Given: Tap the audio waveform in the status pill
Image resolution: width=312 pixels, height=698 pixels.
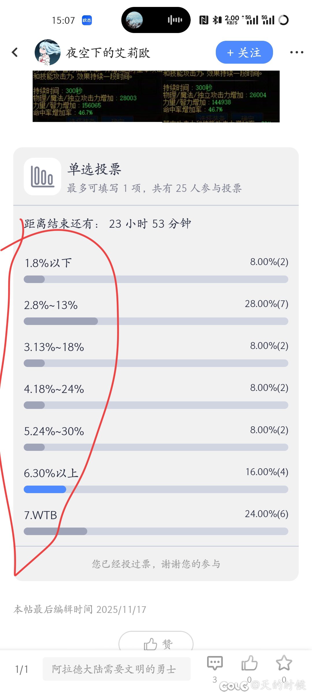Looking at the screenshot, I should pyautogui.click(x=175, y=20).
